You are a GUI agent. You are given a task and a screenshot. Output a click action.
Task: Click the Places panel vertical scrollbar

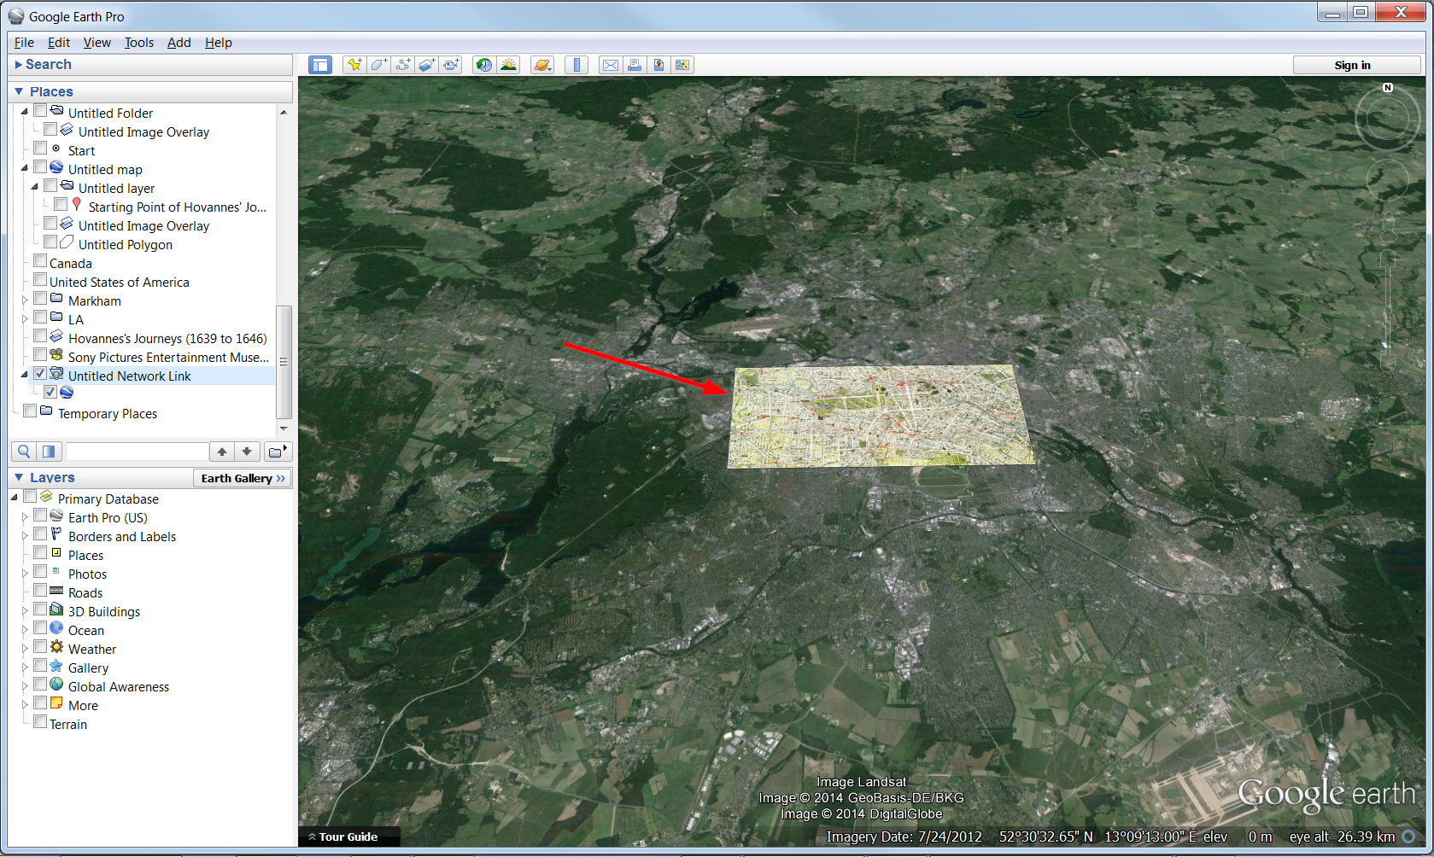(284, 362)
